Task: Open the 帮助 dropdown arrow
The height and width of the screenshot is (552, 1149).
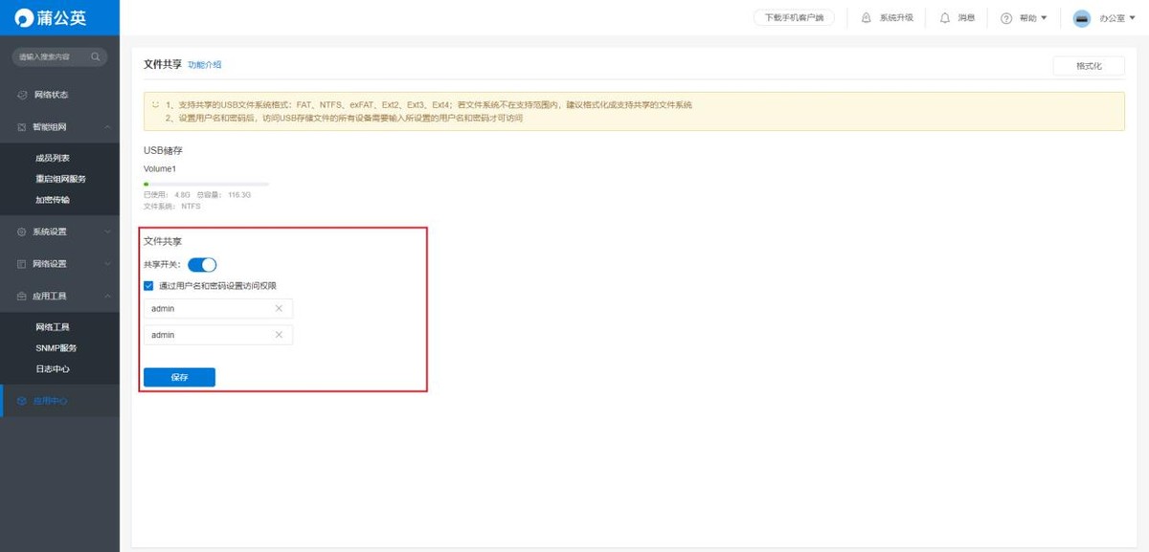Action: [x=1044, y=18]
